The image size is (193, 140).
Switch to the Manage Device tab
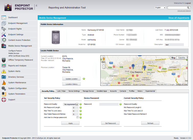coord(88,91)
